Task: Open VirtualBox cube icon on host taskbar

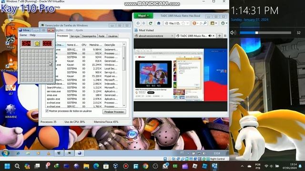Action: [x=116, y=166]
